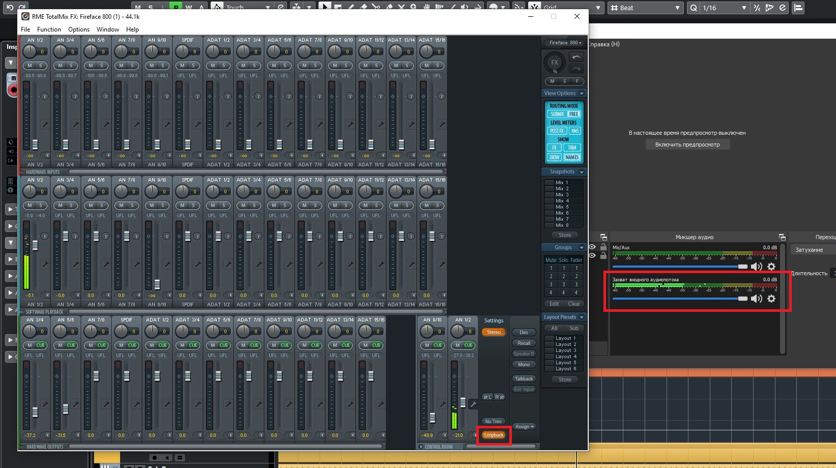Click the T button on input SPDIF channel

tap(197, 97)
